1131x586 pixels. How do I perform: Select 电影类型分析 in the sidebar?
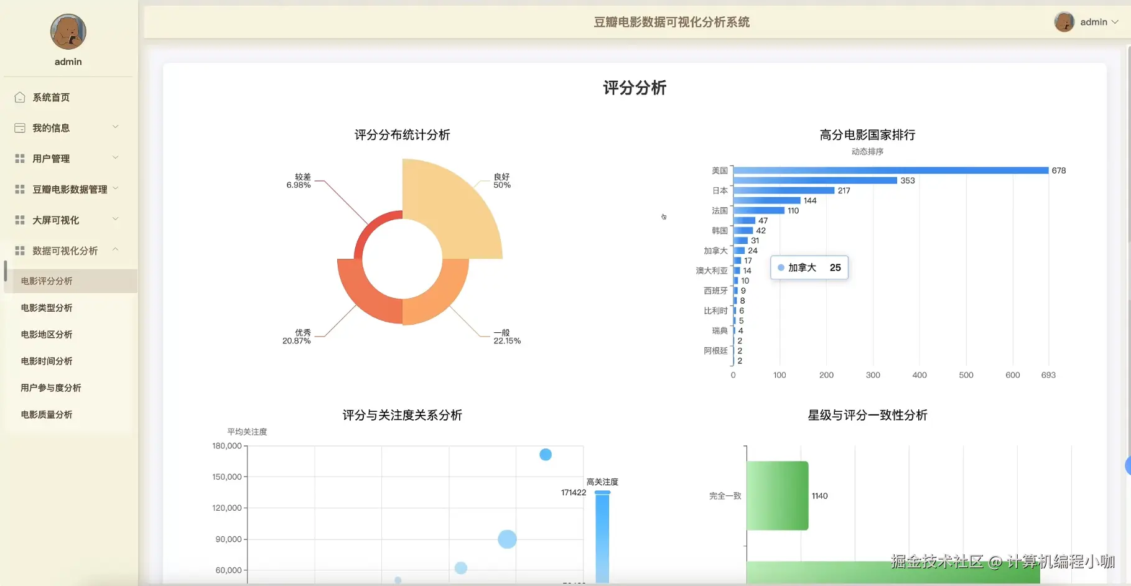[47, 307]
